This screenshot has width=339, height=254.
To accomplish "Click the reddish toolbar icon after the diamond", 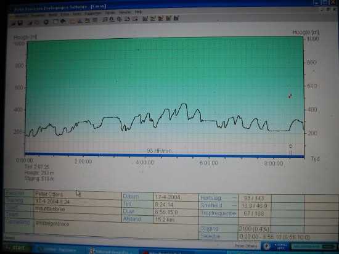I will pos(72,22).
